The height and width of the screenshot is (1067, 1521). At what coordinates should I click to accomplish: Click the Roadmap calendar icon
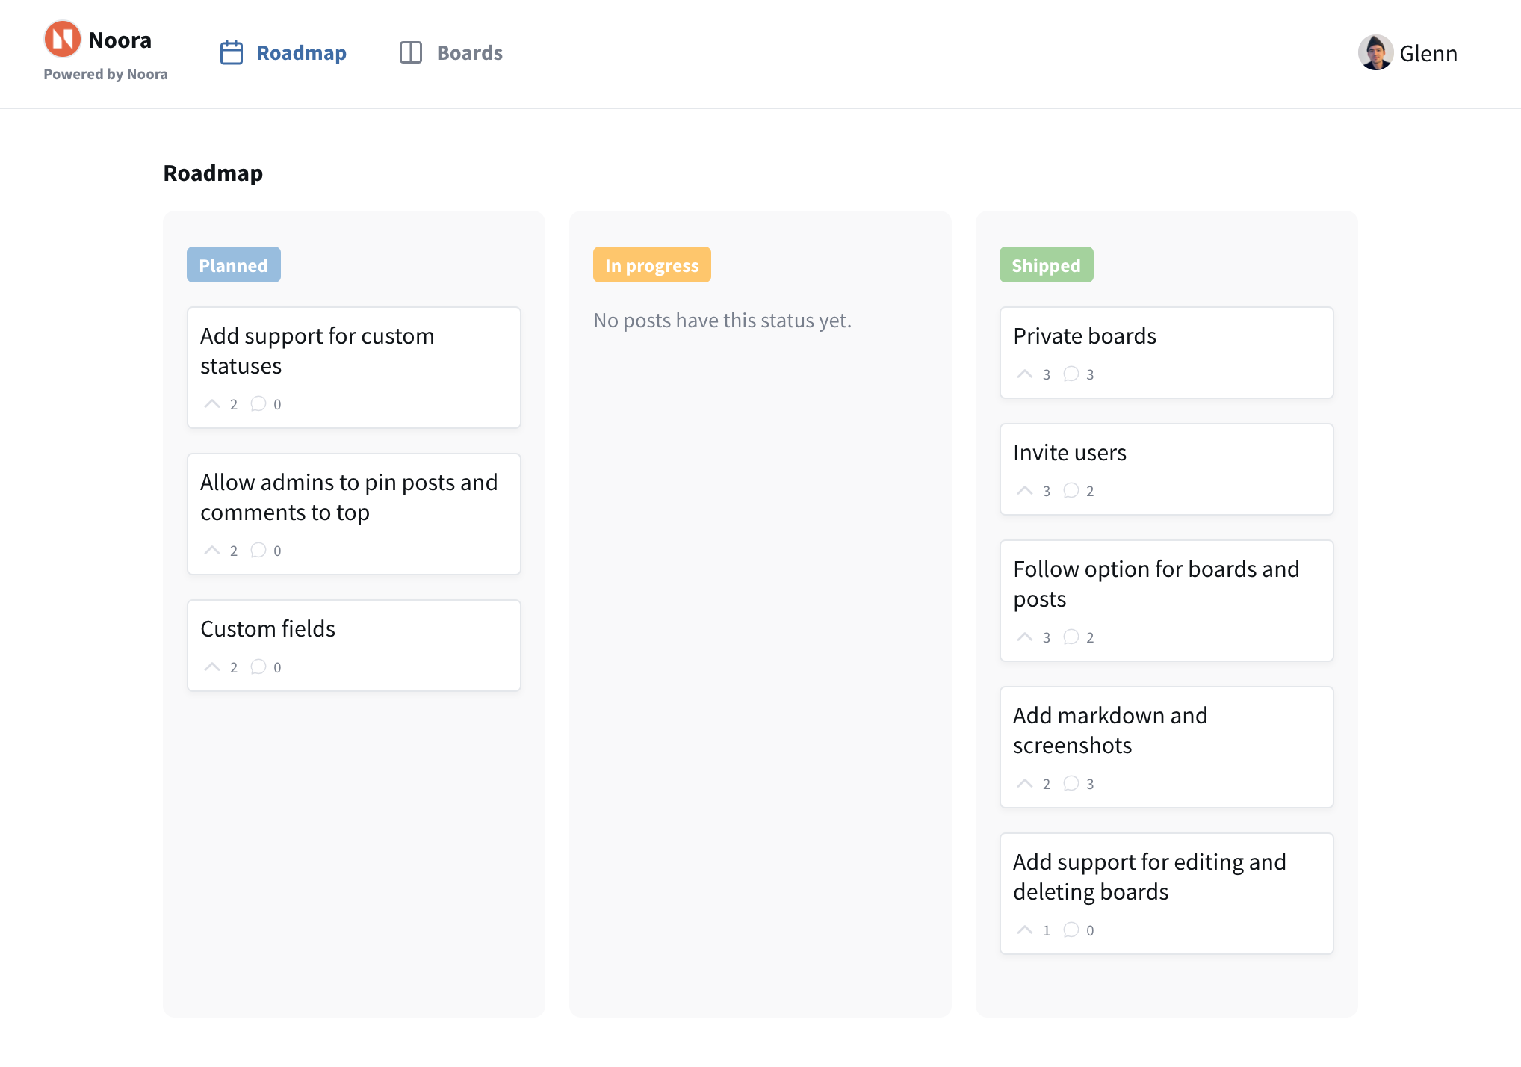point(232,53)
